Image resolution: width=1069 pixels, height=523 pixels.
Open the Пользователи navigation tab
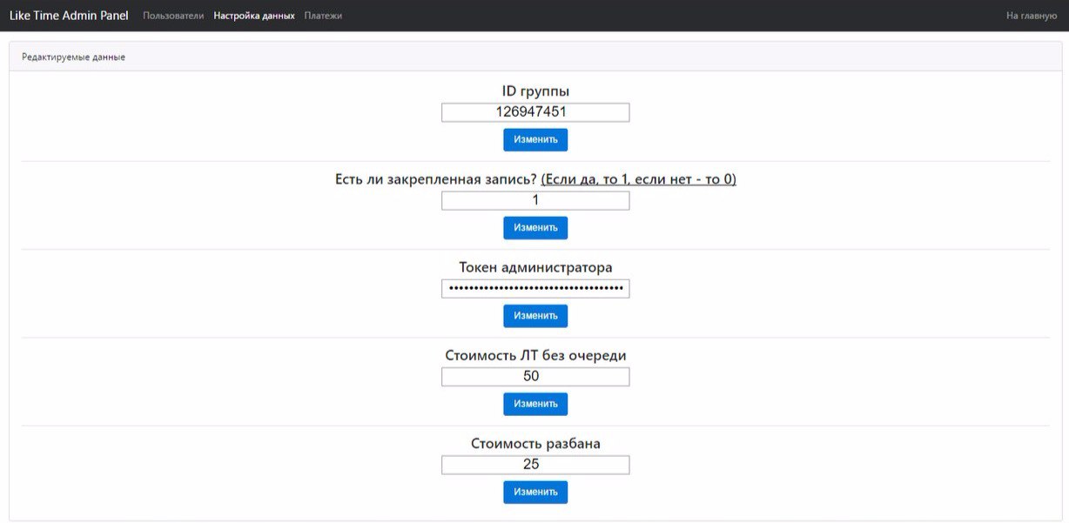173,16
